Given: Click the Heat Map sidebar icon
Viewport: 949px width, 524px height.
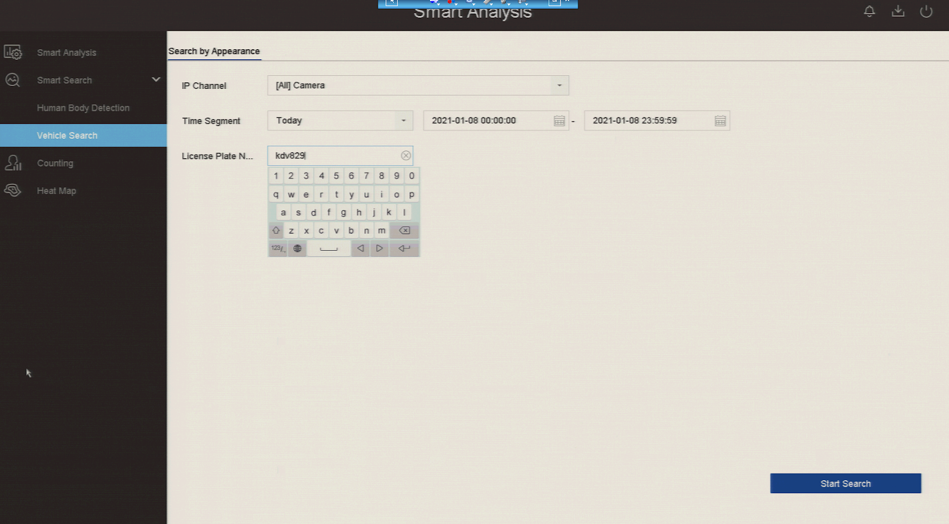Looking at the screenshot, I should click(13, 190).
